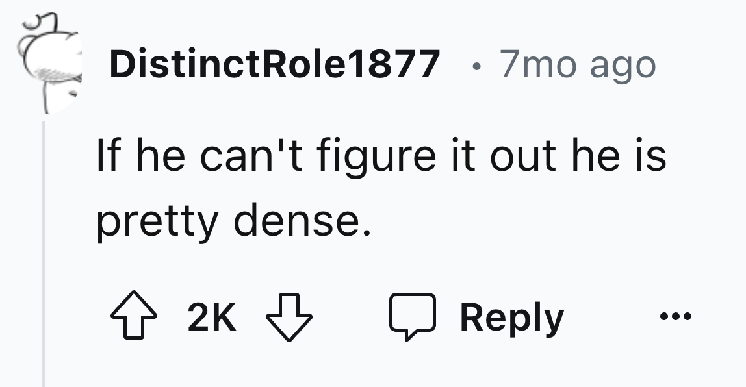Viewport: 746px width, 387px height.
Task: Click the dot separator before the timestamp
Action: point(476,66)
